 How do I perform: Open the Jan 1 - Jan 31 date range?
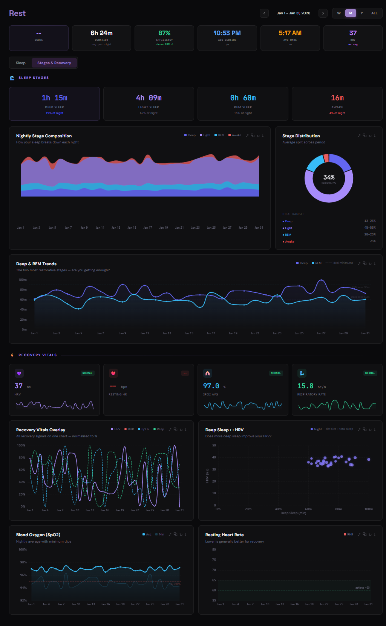coord(293,13)
